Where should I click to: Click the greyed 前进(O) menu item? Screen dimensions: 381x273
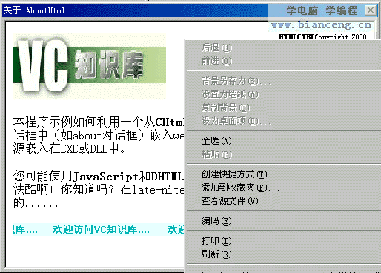click(x=284, y=61)
